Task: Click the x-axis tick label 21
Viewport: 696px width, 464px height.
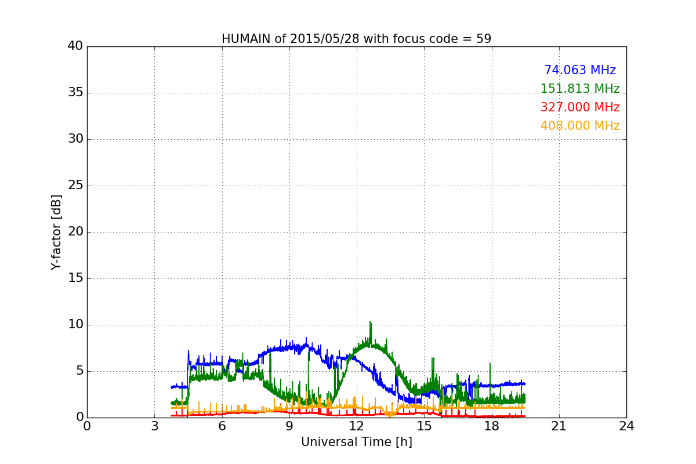Action: click(x=559, y=426)
